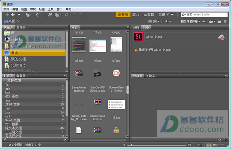Open the sort by filename dropdown
Viewport: 231px width, 149px height.
[191, 22]
